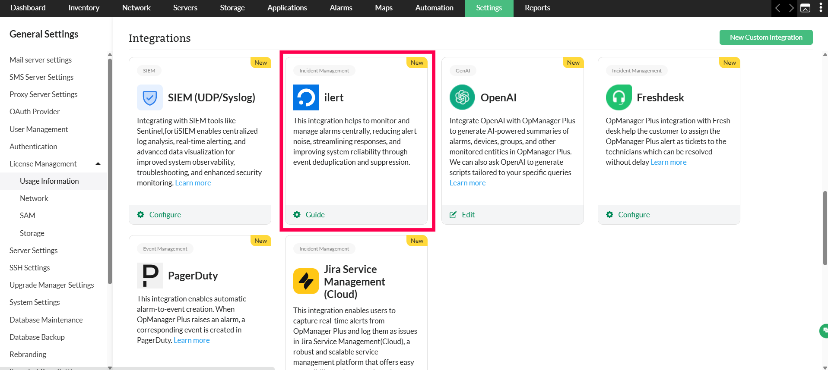Click New Custom Integration button

[766, 37]
